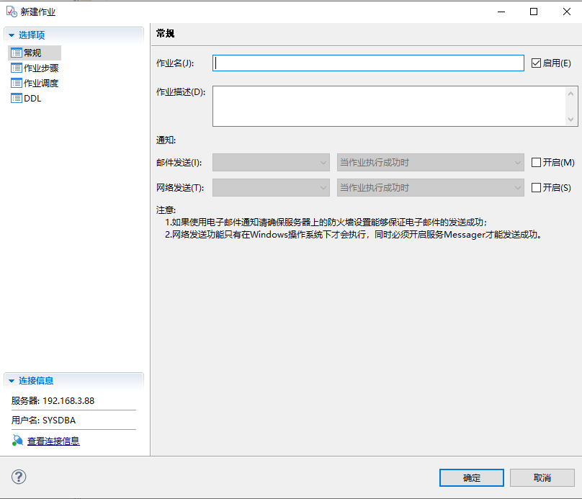Click the 常规 page icon in sidebar
Image resolution: width=582 pixels, height=499 pixels.
pyautogui.click(x=17, y=53)
